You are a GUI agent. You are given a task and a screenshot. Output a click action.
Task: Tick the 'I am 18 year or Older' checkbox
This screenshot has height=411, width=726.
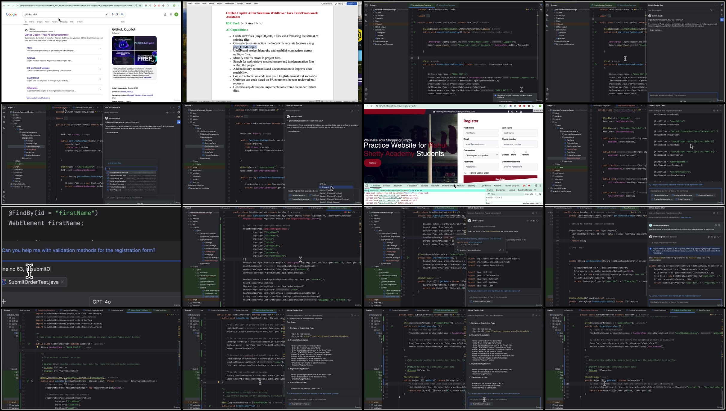click(x=465, y=173)
